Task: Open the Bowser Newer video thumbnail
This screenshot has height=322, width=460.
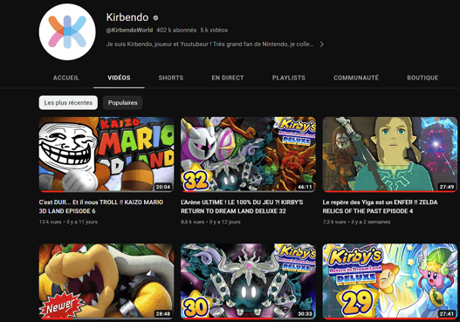Action: [106, 281]
